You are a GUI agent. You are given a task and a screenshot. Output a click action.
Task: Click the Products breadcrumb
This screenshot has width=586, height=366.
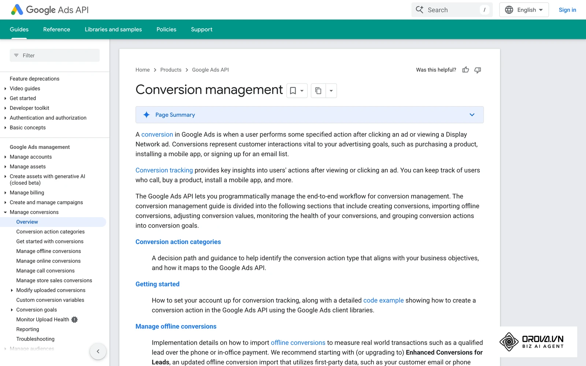click(x=171, y=70)
